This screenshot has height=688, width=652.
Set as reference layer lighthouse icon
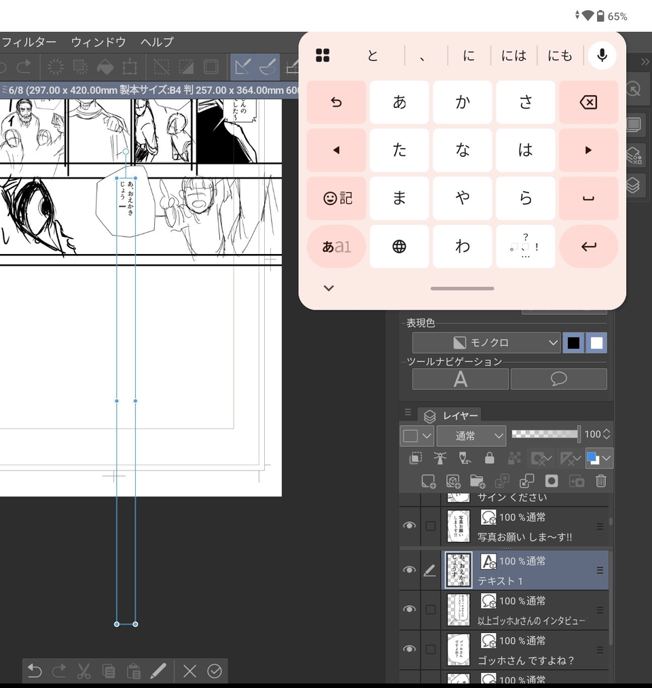click(x=440, y=458)
